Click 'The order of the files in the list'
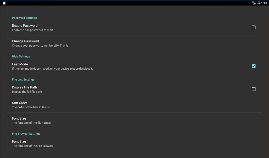This screenshot has width=269, height=158. 31,107
